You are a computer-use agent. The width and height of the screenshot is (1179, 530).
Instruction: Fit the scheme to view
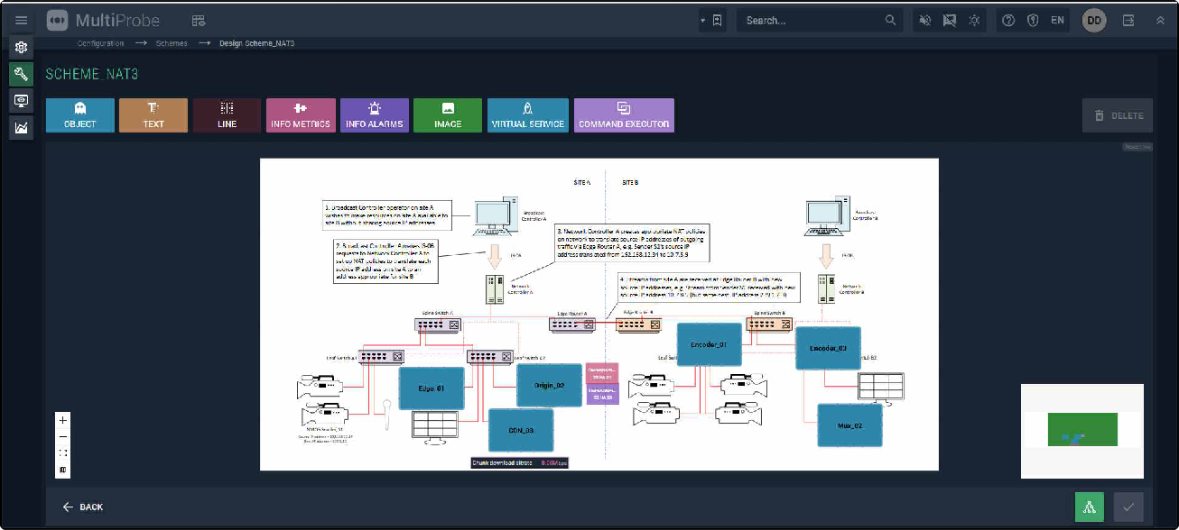tap(62, 453)
